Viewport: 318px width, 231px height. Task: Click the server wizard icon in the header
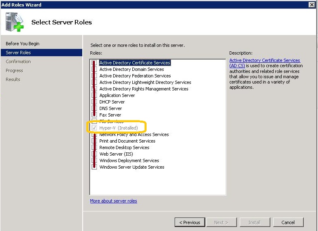coord(15,22)
